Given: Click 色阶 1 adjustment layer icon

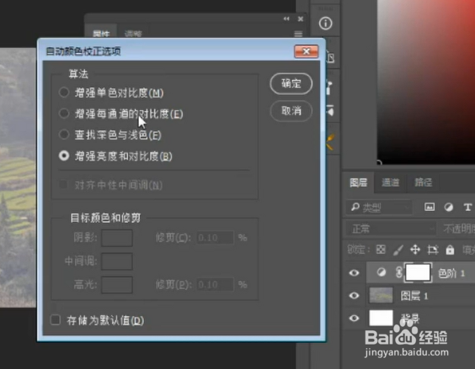Looking at the screenshot, I should point(382,272).
